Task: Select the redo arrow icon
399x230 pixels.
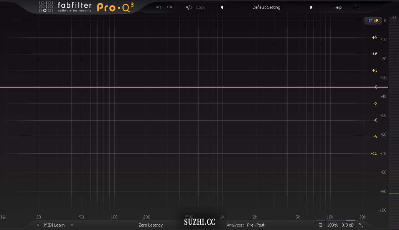Action: [169, 7]
